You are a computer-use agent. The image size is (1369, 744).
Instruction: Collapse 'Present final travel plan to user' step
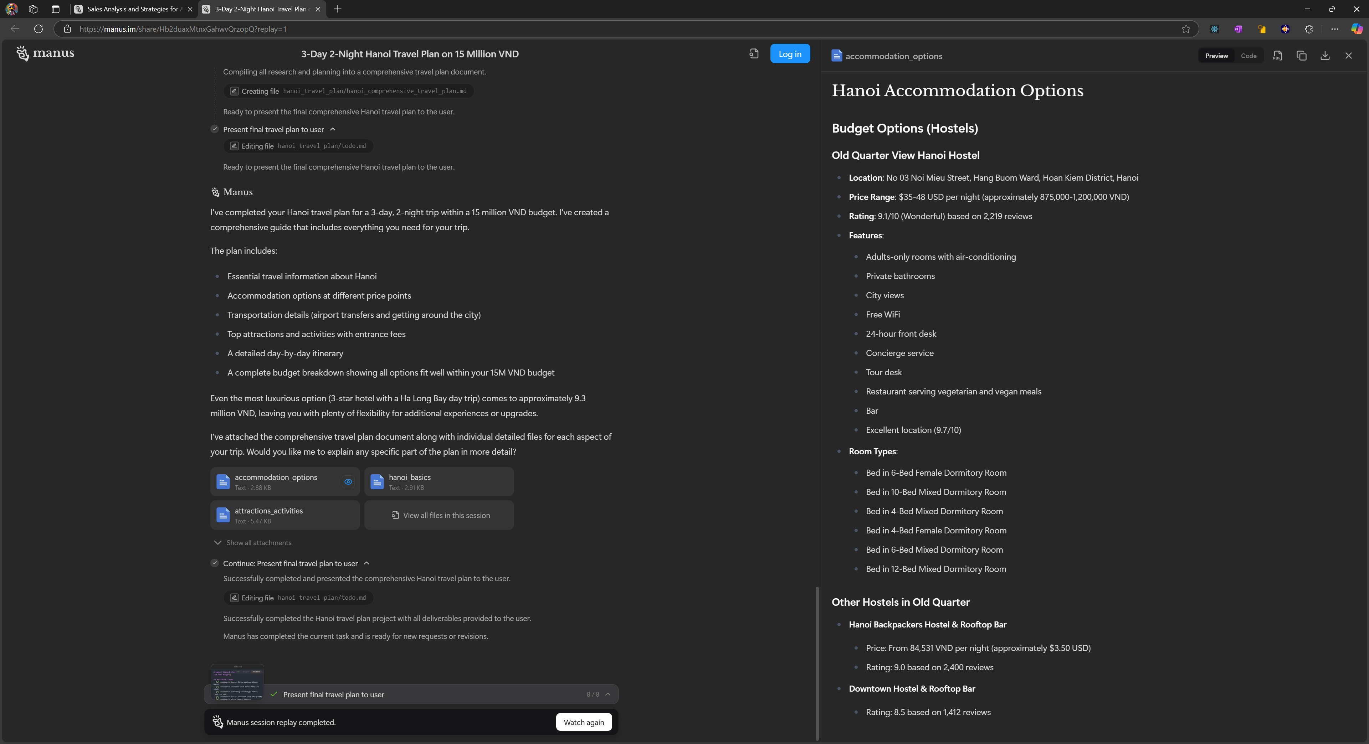point(333,129)
